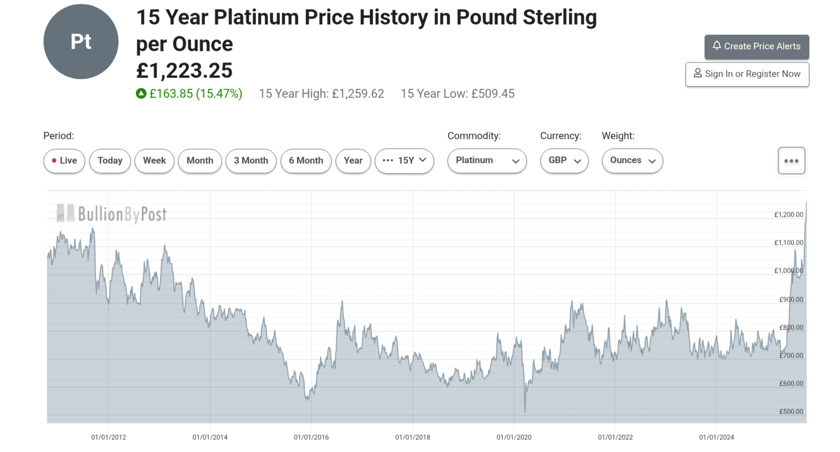Viewport: 840px width, 452px height.
Task: Expand the 15Y period dropdown
Action: pyautogui.click(x=404, y=161)
